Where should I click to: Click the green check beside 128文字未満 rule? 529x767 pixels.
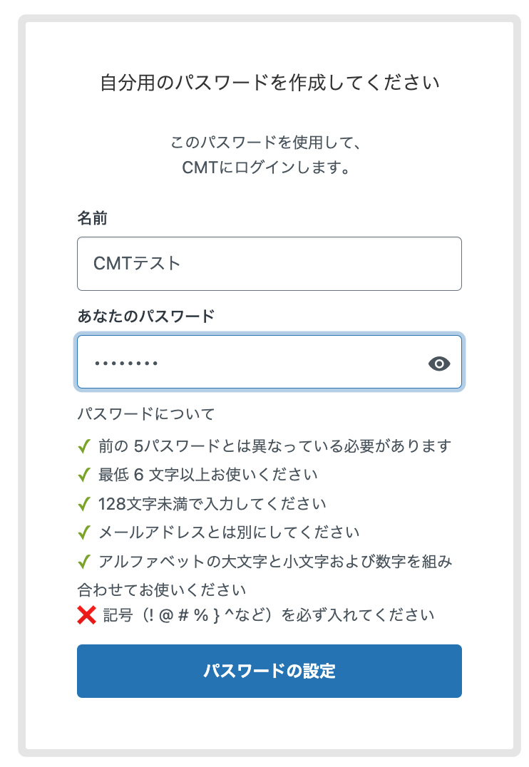[84, 504]
